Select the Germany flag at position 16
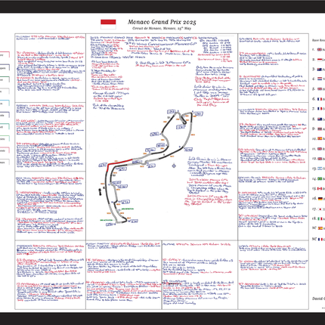This screenshot has height=325, width=325. click(320, 199)
